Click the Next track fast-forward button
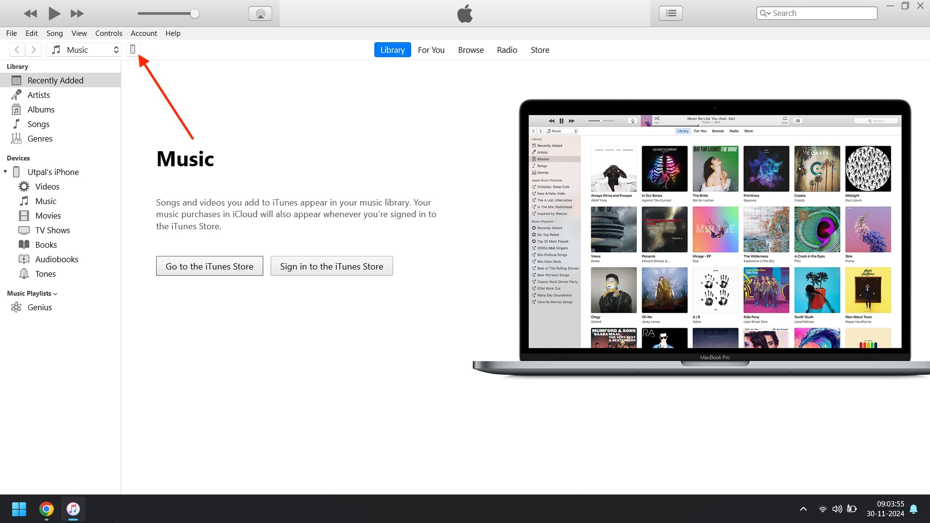Viewport: 930px width, 523px height. [x=77, y=14]
